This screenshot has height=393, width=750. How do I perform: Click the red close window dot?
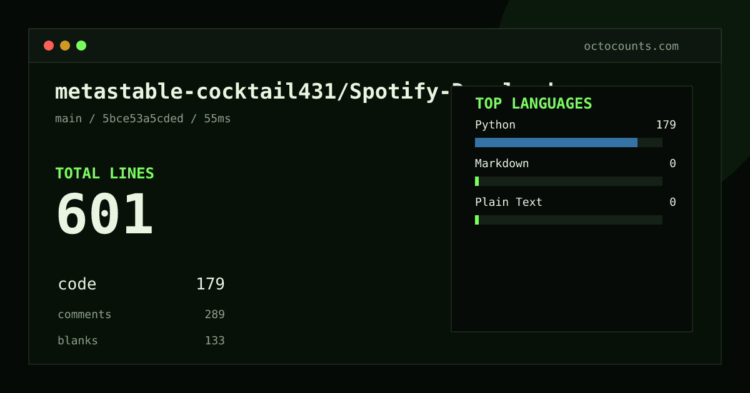tap(49, 46)
